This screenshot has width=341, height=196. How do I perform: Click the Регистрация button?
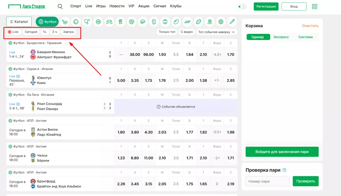[x=266, y=7]
